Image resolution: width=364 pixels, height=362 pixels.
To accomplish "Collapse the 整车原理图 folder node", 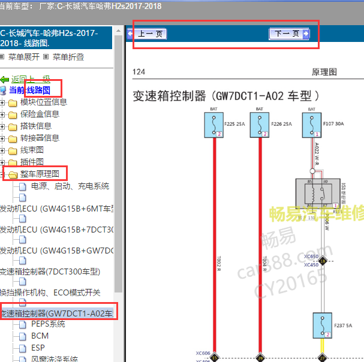I will tap(2, 174).
